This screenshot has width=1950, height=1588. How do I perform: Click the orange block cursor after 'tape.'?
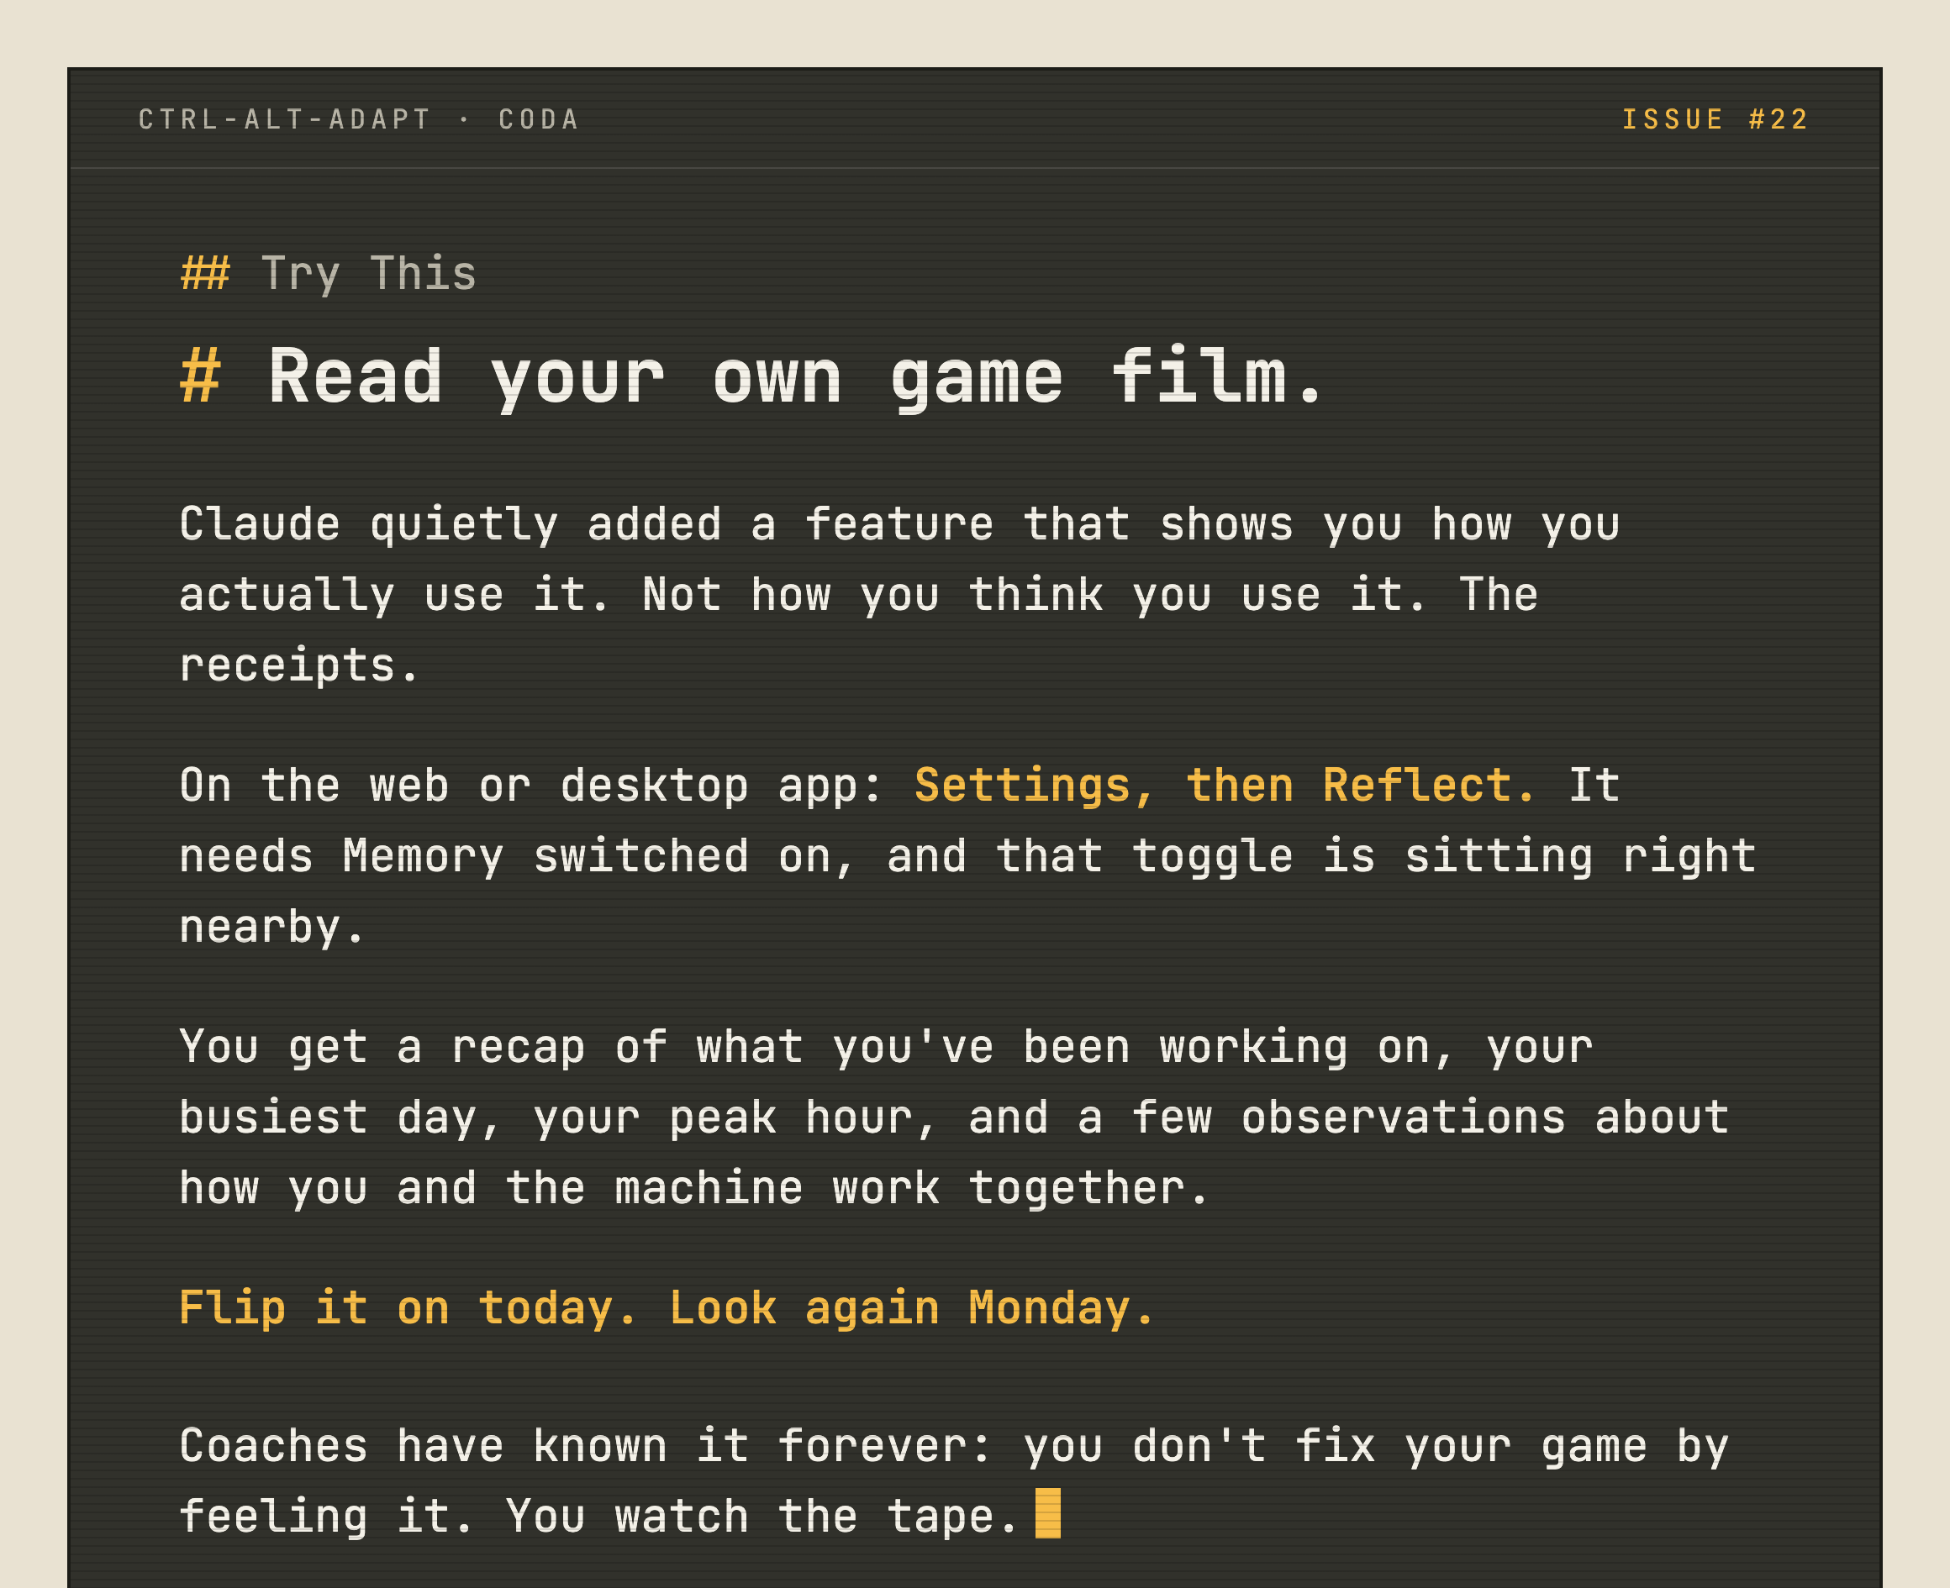1048,1513
